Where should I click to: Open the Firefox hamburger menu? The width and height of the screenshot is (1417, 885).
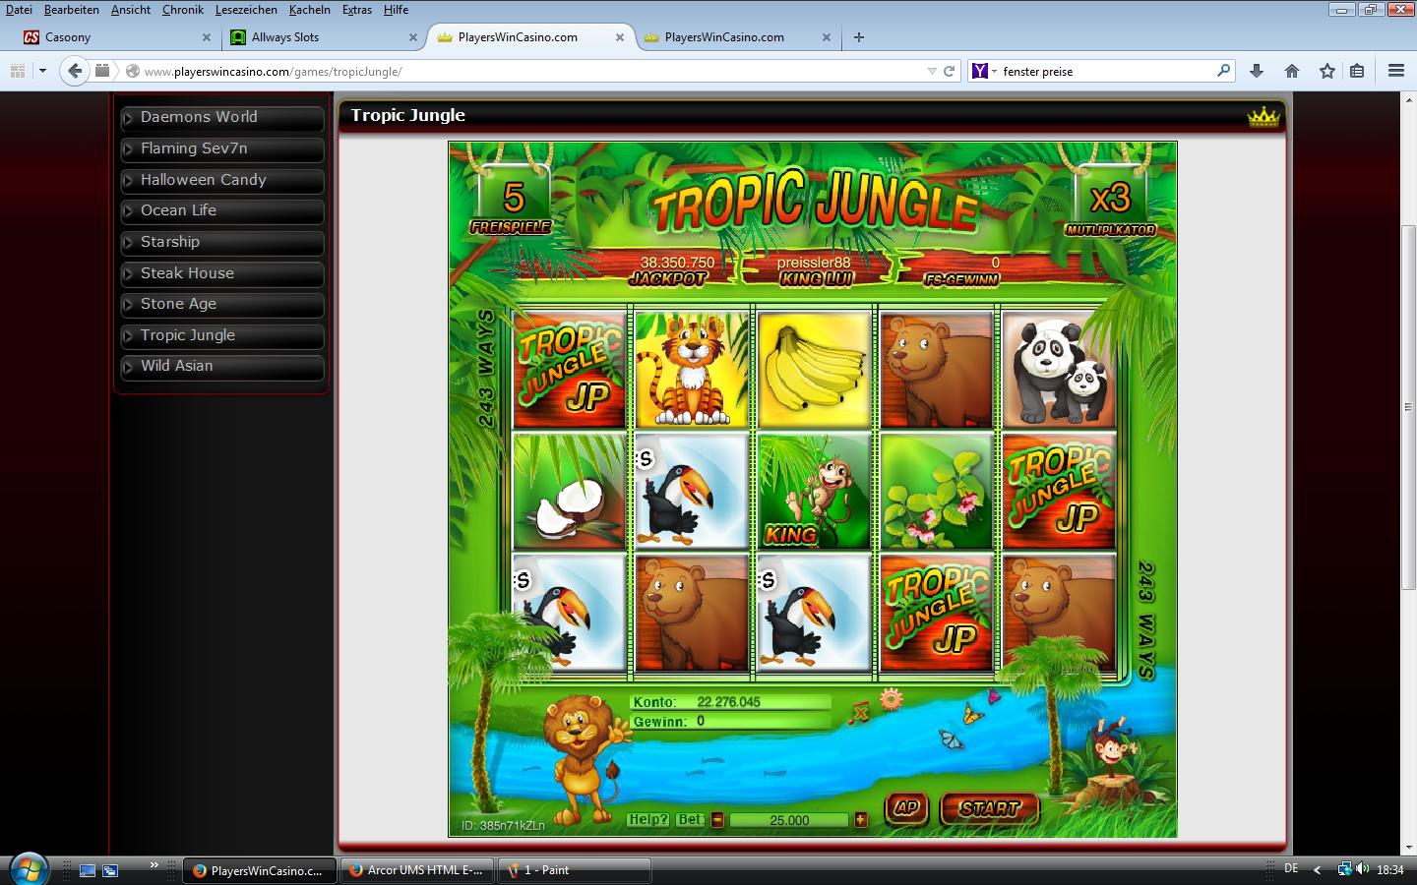[x=1395, y=71]
